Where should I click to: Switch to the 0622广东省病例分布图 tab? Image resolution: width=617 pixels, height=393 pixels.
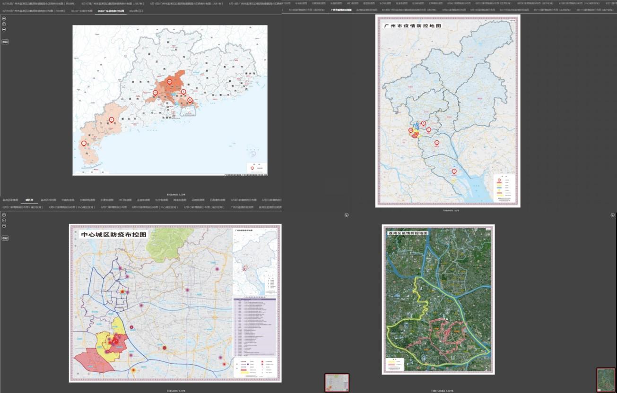tap(111, 10)
